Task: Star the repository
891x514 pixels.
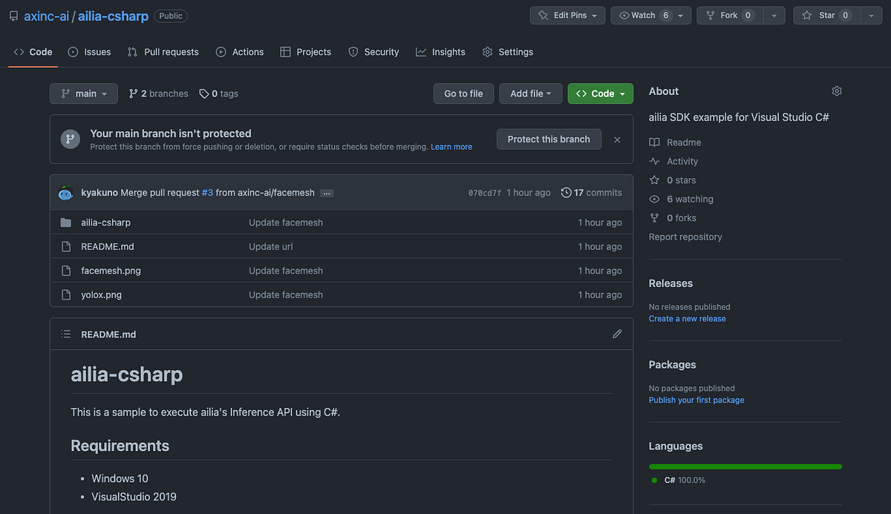Action: (826, 15)
